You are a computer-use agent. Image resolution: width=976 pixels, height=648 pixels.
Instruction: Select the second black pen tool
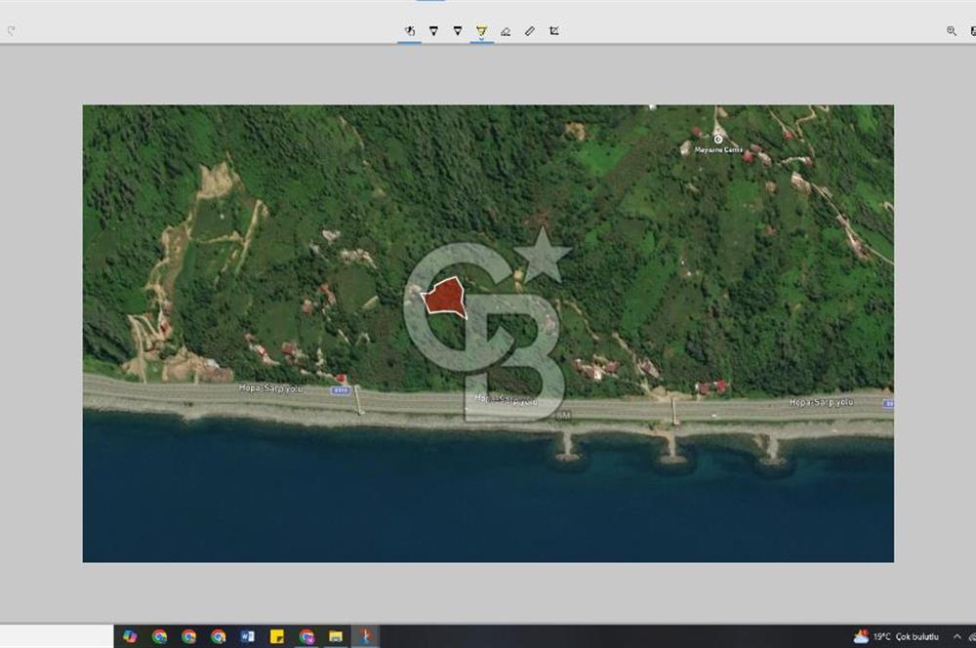click(x=458, y=30)
